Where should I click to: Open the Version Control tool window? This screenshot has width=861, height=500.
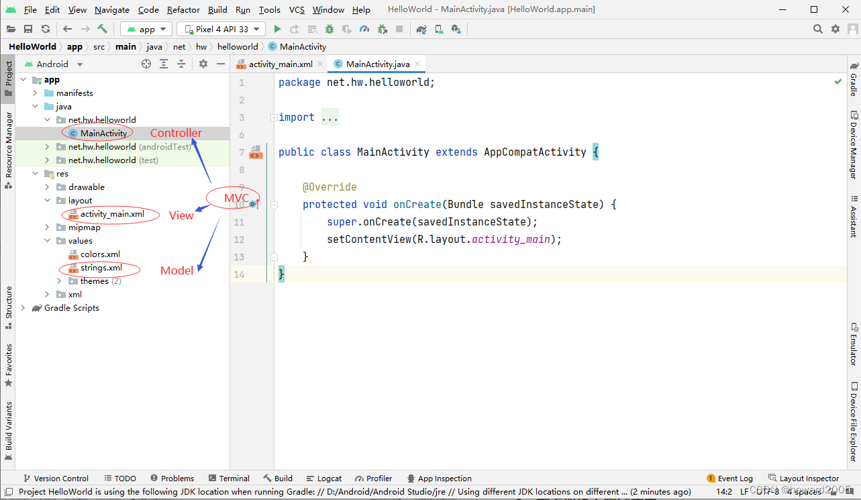pos(56,479)
